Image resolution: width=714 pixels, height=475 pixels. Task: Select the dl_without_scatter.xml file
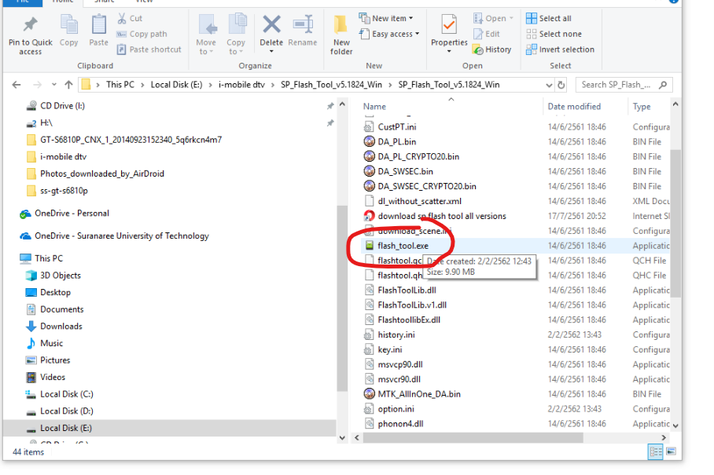(x=419, y=201)
